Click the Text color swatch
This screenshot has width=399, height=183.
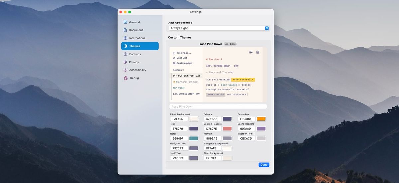coord(194,129)
